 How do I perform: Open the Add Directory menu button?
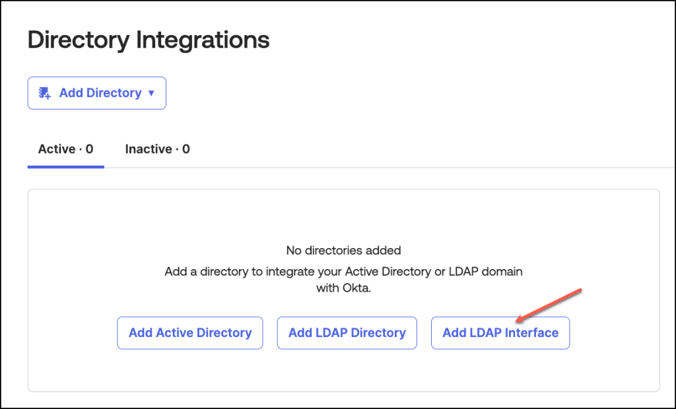pyautogui.click(x=96, y=93)
